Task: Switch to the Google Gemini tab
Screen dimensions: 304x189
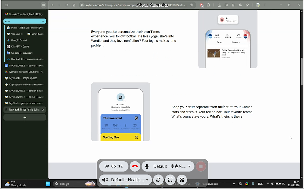Action: pyautogui.click(x=26, y=40)
